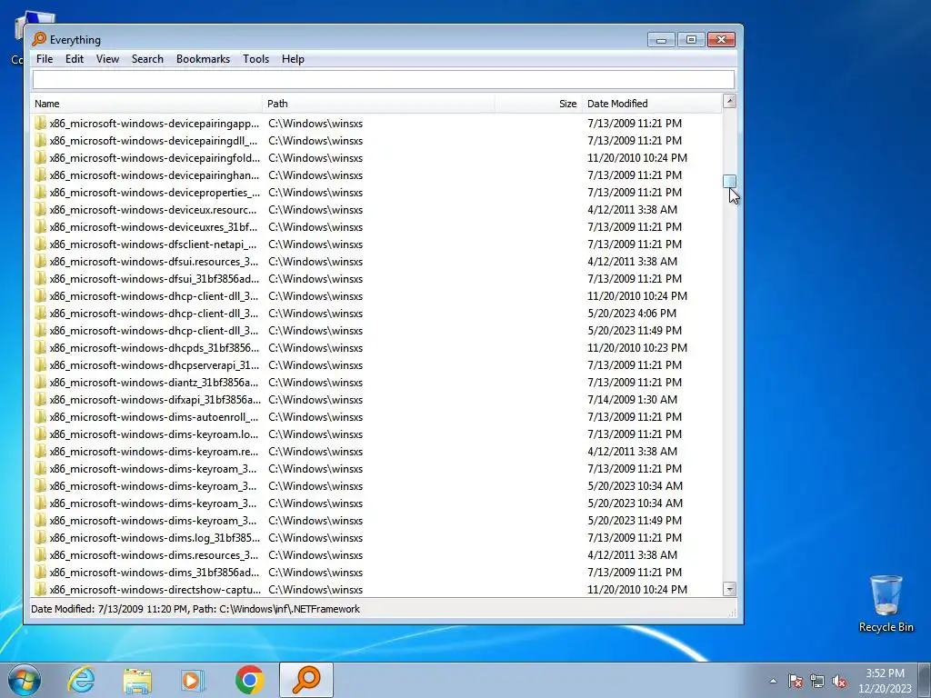Click the Everything magnifier icon in title bar

[39, 39]
